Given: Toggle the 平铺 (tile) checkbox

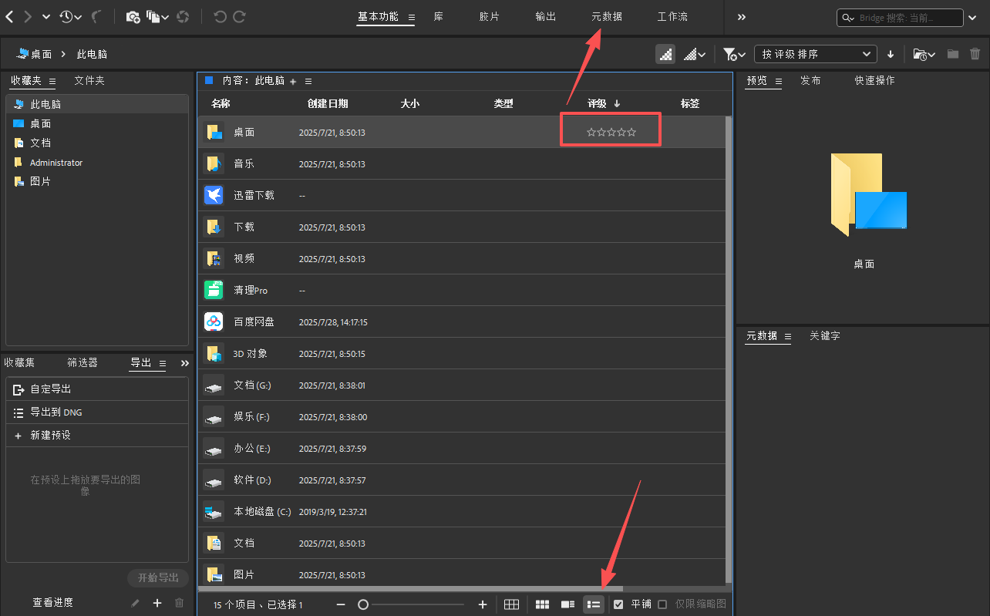Looking at the screenshot, I should pyautogui.click(x=618, y=604).
